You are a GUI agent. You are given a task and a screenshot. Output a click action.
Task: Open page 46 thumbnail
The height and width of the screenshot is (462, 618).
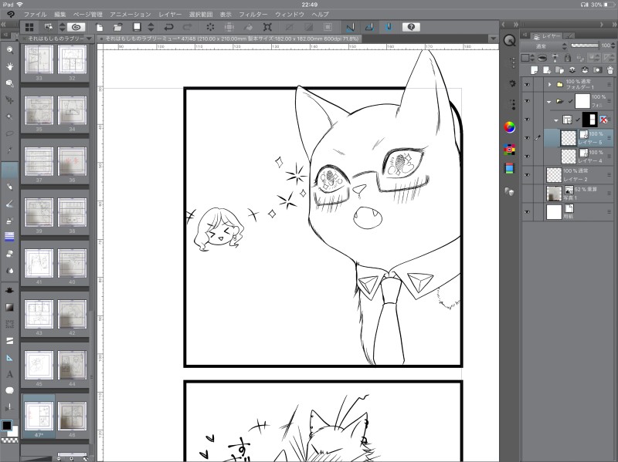point(72,416)
